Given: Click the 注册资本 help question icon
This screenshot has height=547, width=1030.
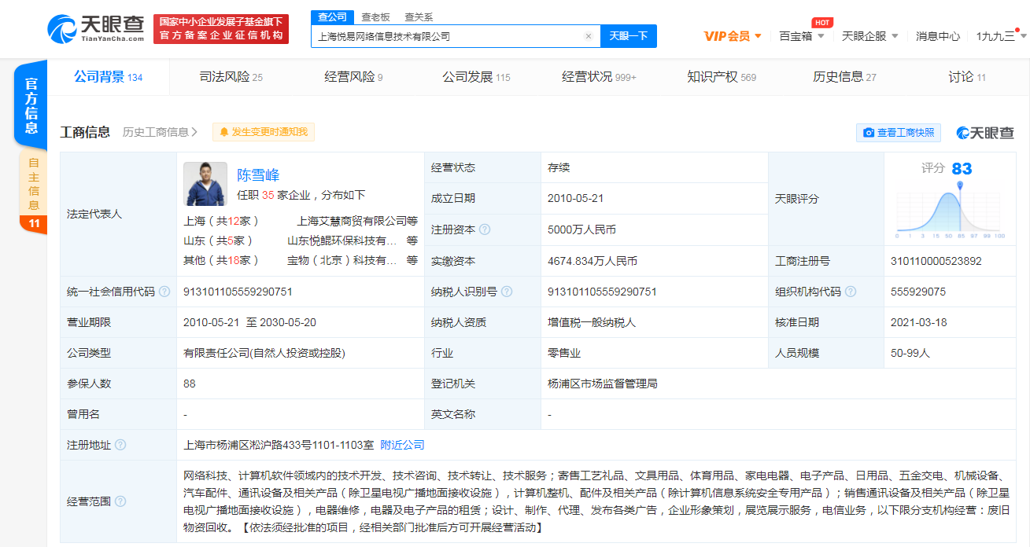Looking at the screenshot, I should (485, 229).
